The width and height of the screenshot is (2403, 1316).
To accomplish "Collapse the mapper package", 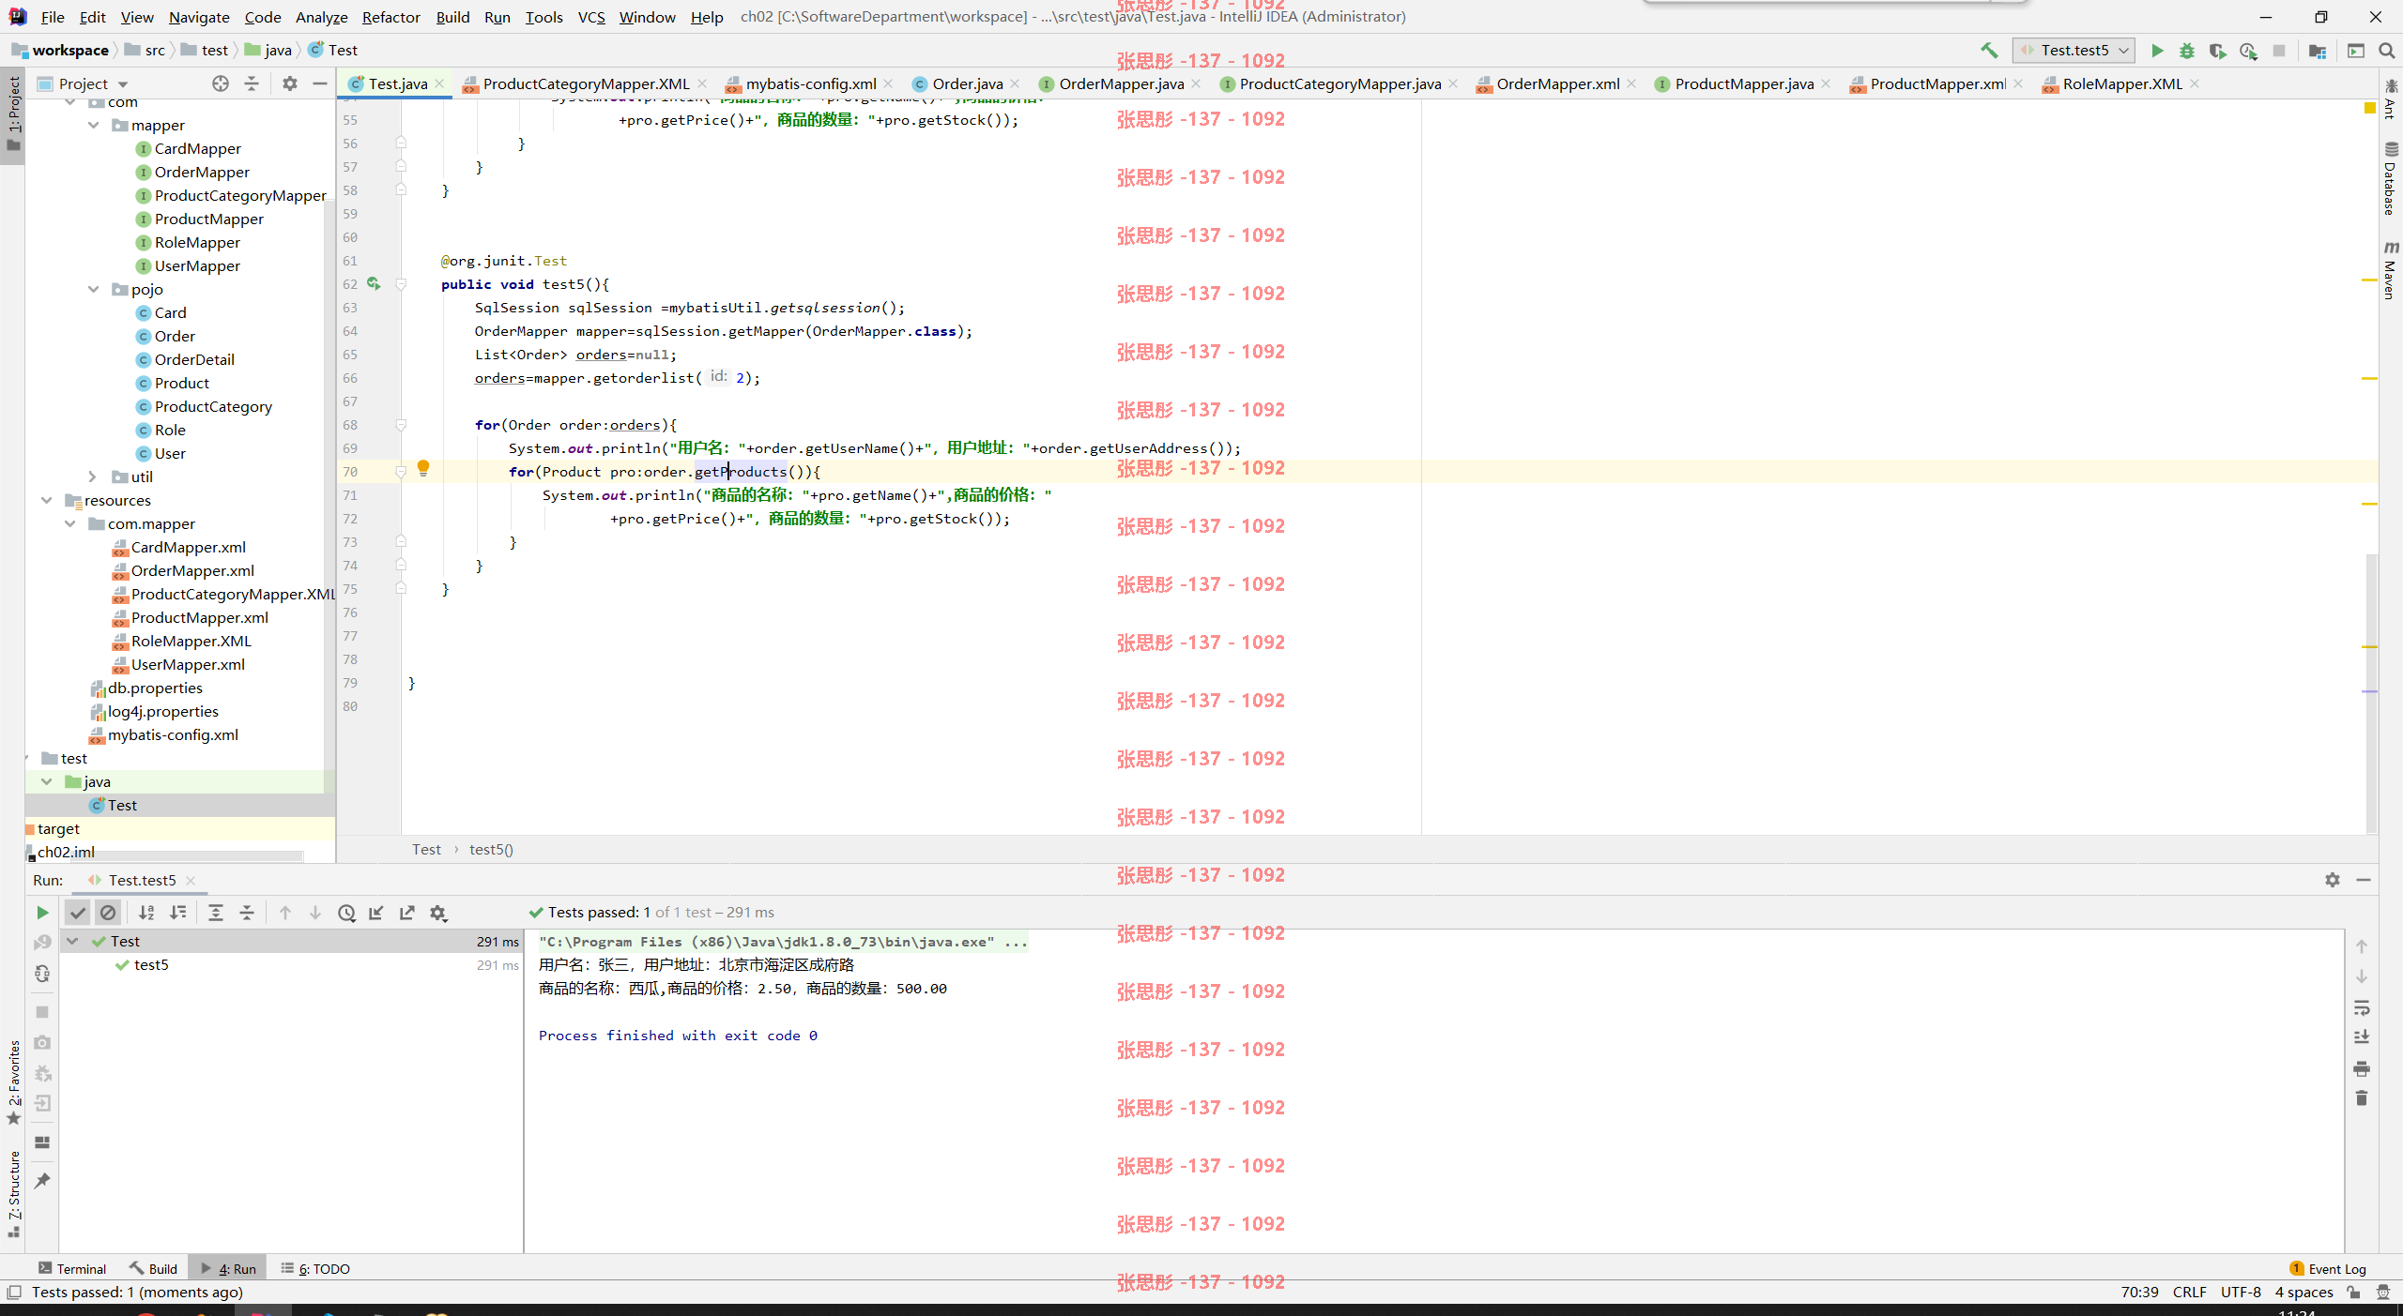I will pyautogui.click(x=94, y=125).
